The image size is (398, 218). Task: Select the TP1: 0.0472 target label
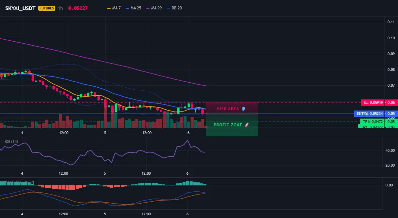point(372,122)
